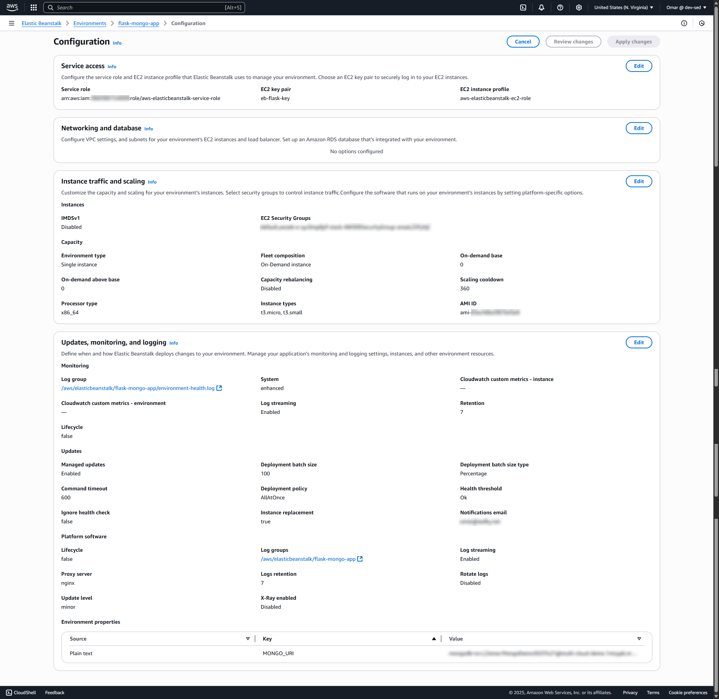The width and height of the screenshot is (719, 699).
Task: Open the region selector United States (N. Virginia)
Action: (x=624, y=7)
